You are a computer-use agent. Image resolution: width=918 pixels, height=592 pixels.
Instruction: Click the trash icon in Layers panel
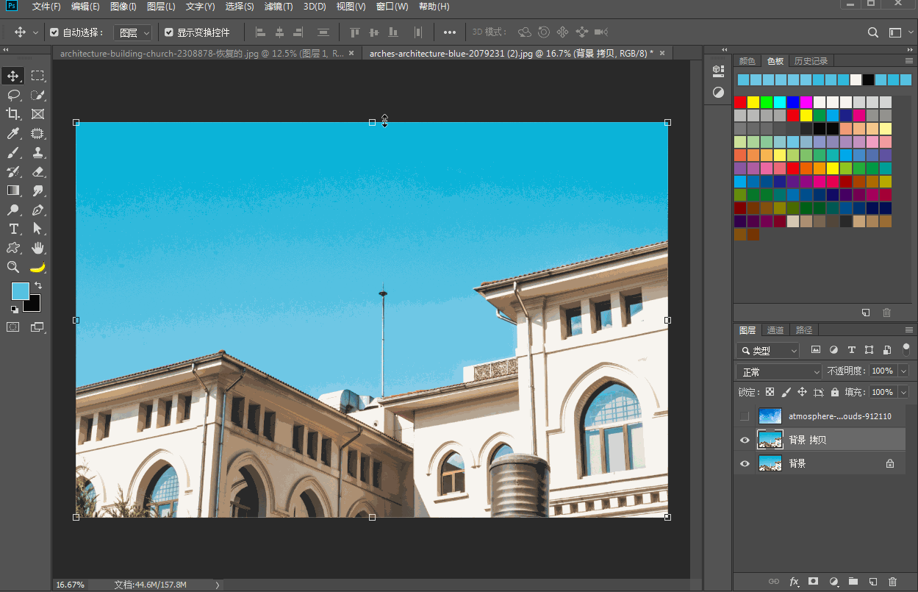[x=892, y=581]
